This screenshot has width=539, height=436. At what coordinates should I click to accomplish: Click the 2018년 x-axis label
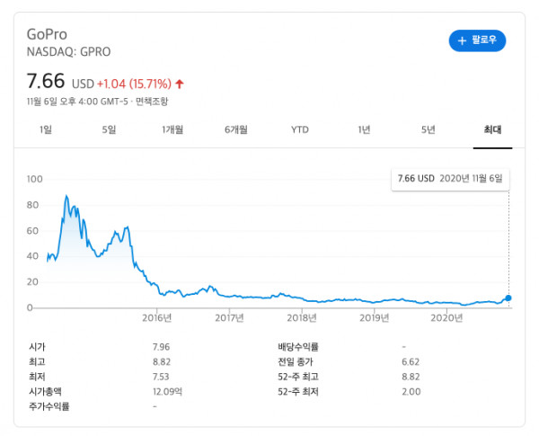click(302, 317)
